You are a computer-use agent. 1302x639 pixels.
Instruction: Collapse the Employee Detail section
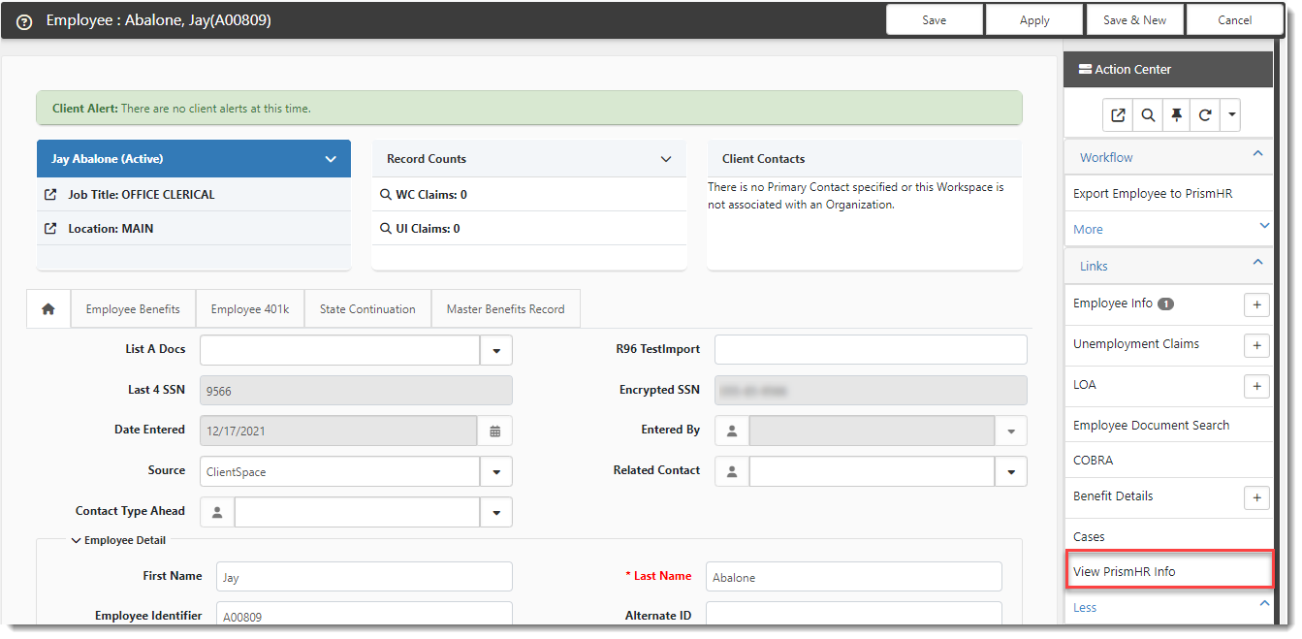point(77,540)
